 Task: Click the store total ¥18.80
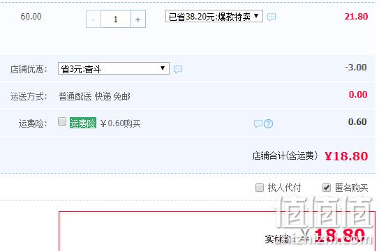click(346, 156)
